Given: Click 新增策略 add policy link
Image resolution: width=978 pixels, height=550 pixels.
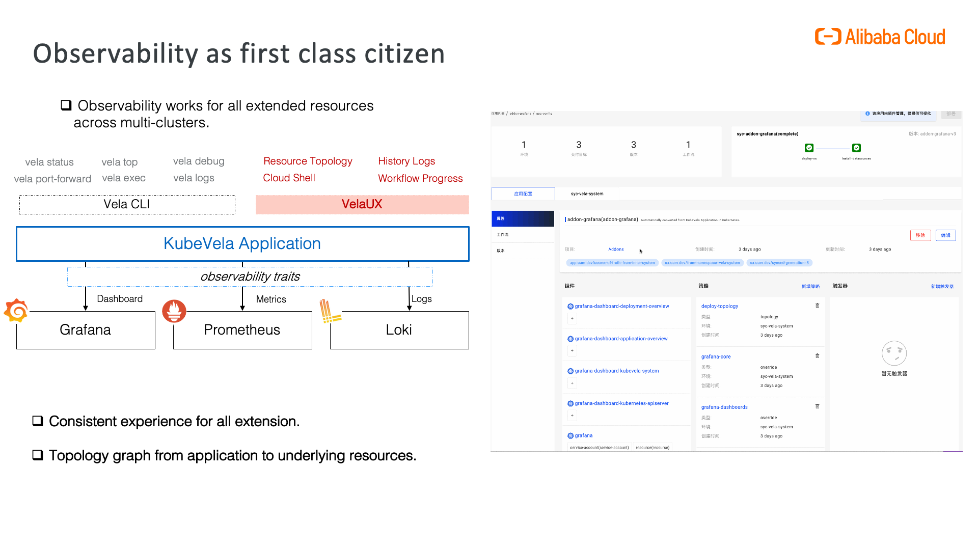Looking at the screenshot, I should (x=810, y=287).
